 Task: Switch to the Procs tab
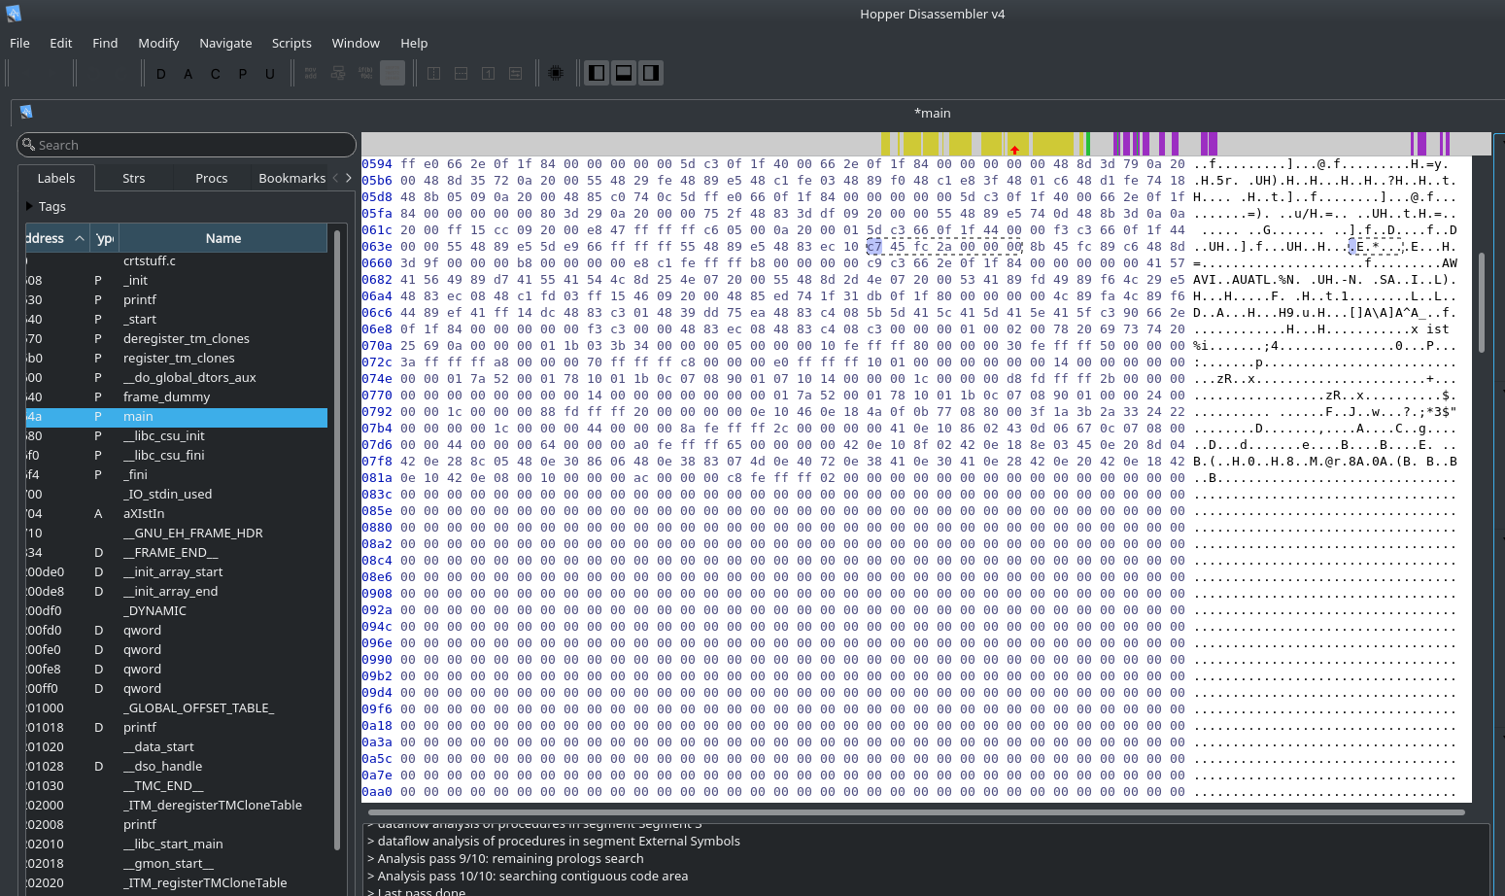[x=212, y=178]
